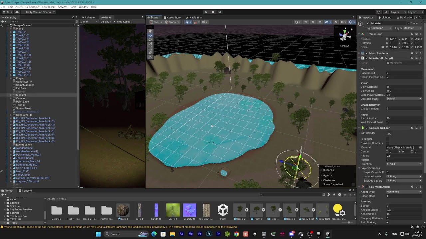426x239 pixels.
Task: Select the Hand view tool in Scene
Action: [150, 31]
